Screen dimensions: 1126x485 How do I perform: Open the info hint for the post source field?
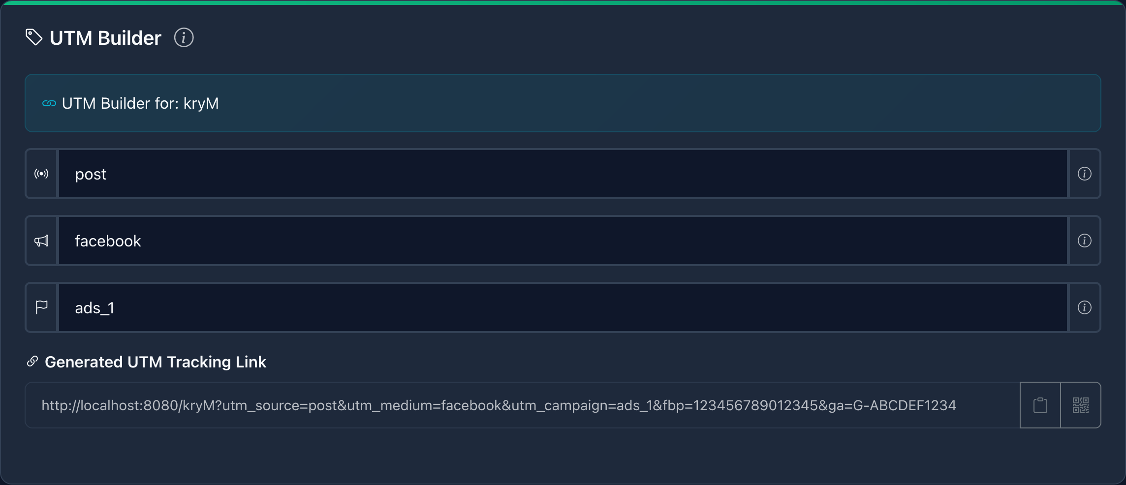tap(1084, 173)
